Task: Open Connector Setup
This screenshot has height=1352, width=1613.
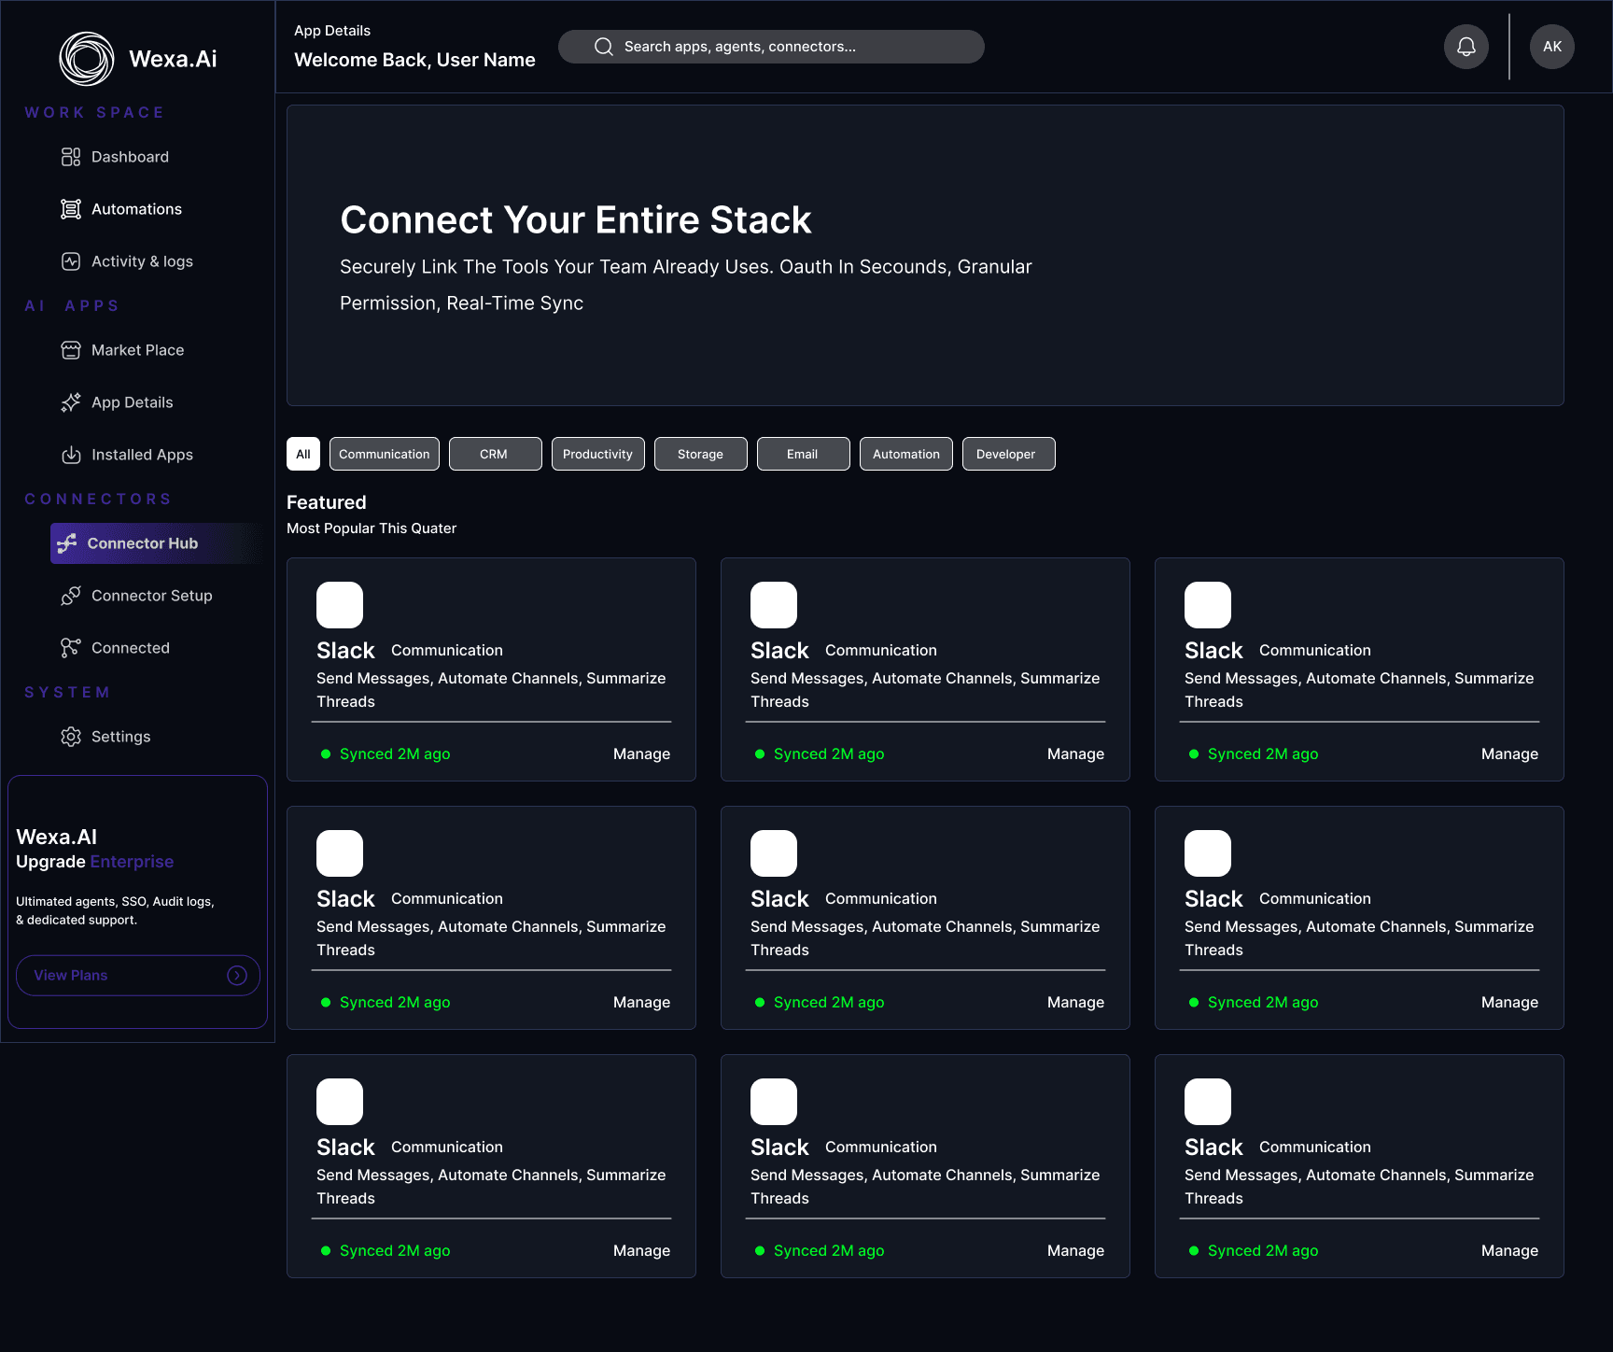Action: (136, 596)
